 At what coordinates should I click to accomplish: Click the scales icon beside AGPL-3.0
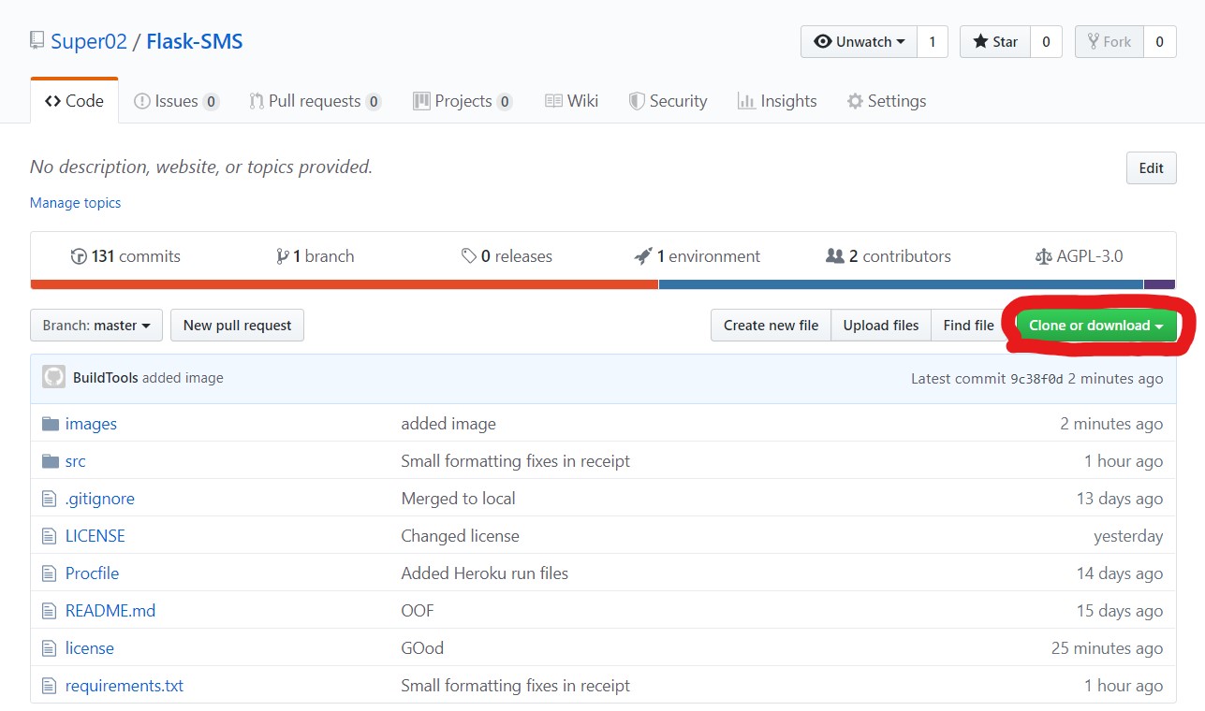[x=1044, y=256]
